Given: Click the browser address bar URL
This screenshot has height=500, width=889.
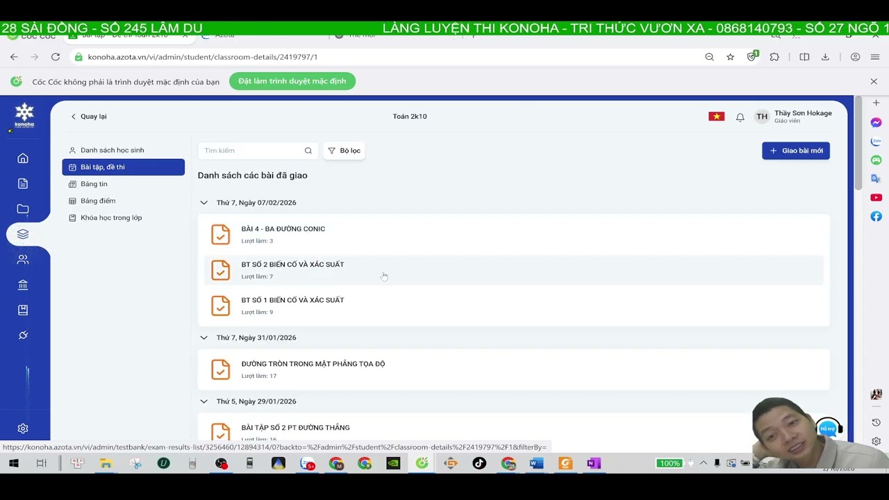Looking at the screenshot, I should pos(203,57).
